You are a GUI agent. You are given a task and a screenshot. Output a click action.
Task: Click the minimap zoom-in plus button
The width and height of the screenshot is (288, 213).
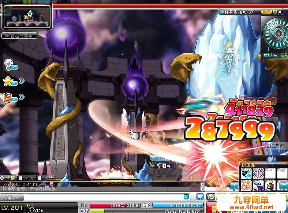[x=29, y=2]
